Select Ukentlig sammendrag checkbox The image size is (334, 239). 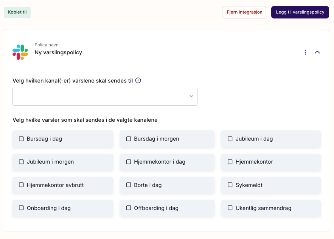230,208
